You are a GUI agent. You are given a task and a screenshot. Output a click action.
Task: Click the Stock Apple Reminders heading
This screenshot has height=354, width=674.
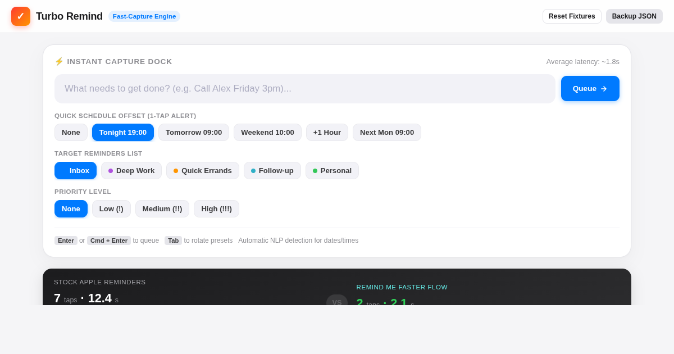coord(100,282)
